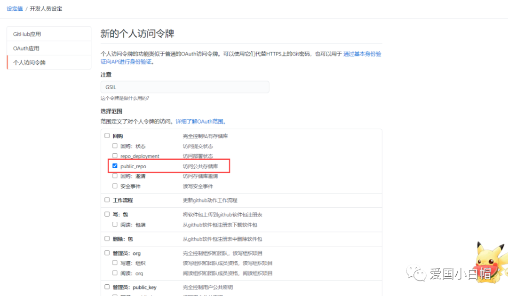Image resolution: width=508 pixels, height=296 pixels.
Task: Check the repo_deployment checkbox
Action: tap(115, 156)
